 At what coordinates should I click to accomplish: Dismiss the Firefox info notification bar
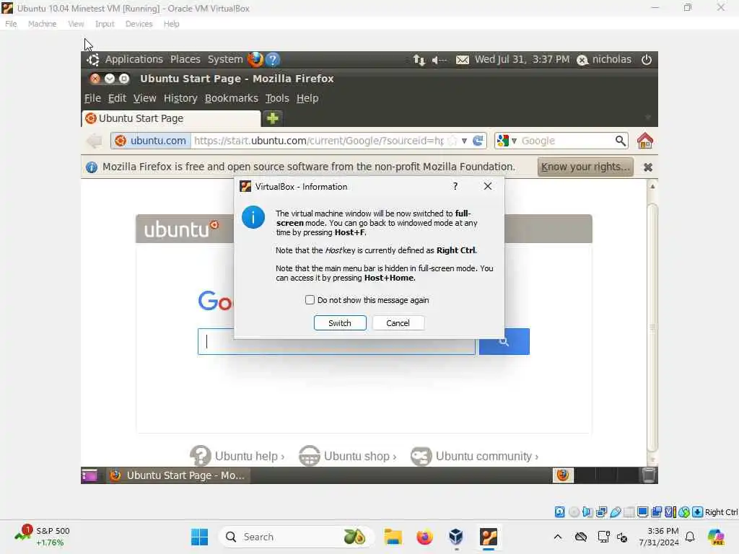pyautogui.click(x=648, y=167)
